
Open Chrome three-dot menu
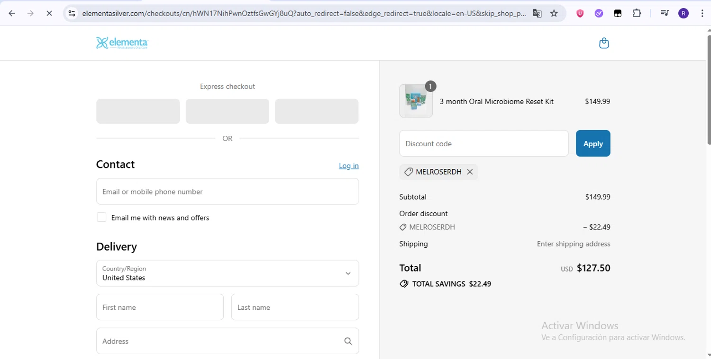702,13
